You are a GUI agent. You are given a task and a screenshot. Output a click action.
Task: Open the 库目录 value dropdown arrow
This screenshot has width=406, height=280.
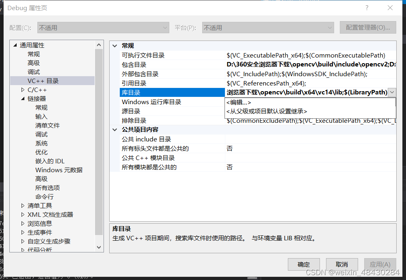click(x=392, y=92)
